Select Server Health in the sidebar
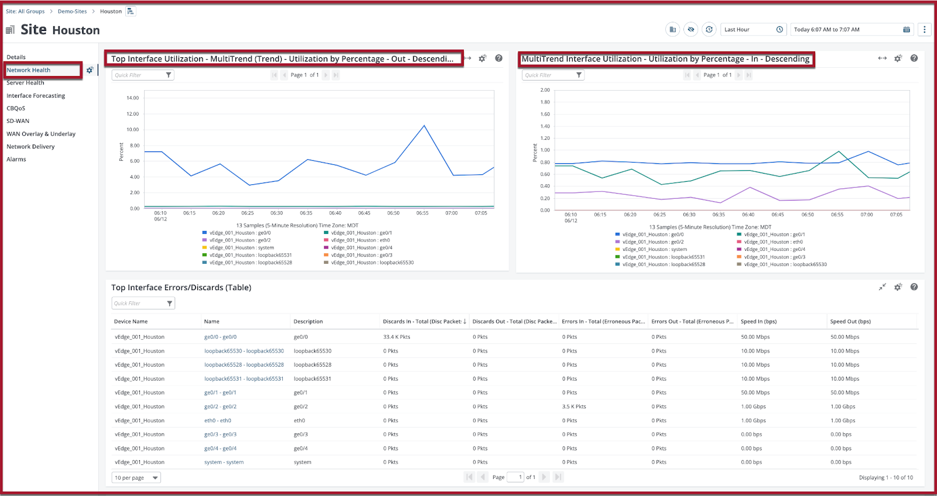Image resolution: width=937 pixels, height=496 pixels. tap(25, 83)
